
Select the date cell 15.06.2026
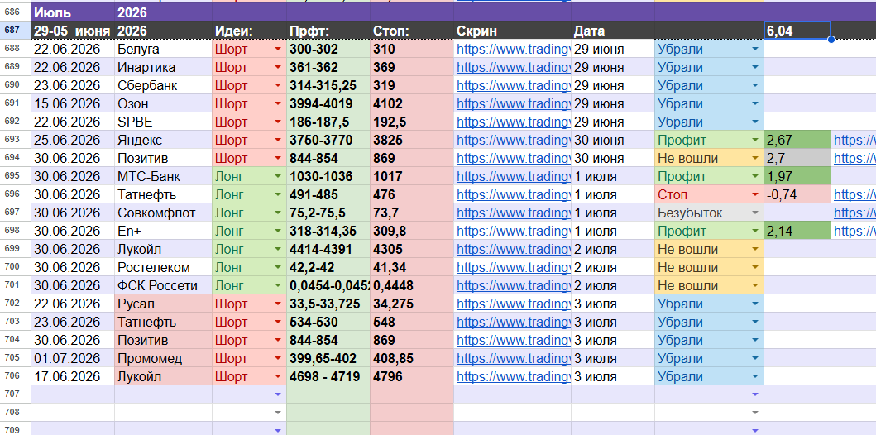pyautogui.click(x=73, y=104)
